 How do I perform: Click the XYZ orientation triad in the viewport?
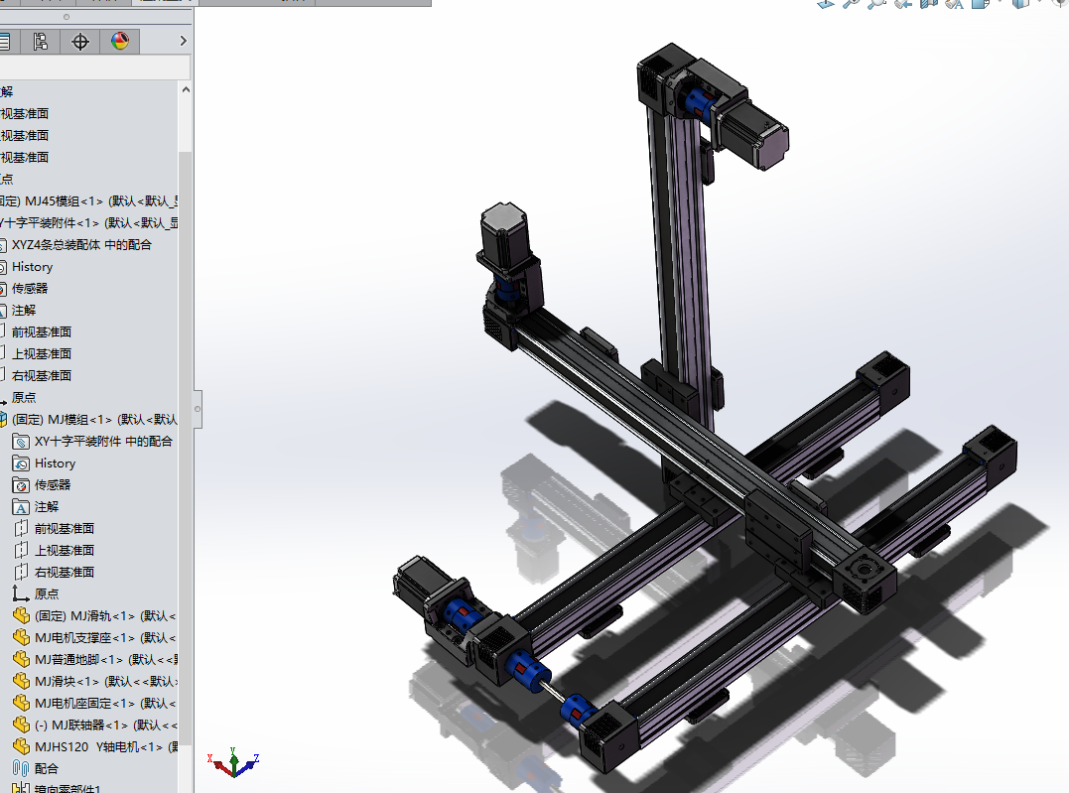coord(233,762)
